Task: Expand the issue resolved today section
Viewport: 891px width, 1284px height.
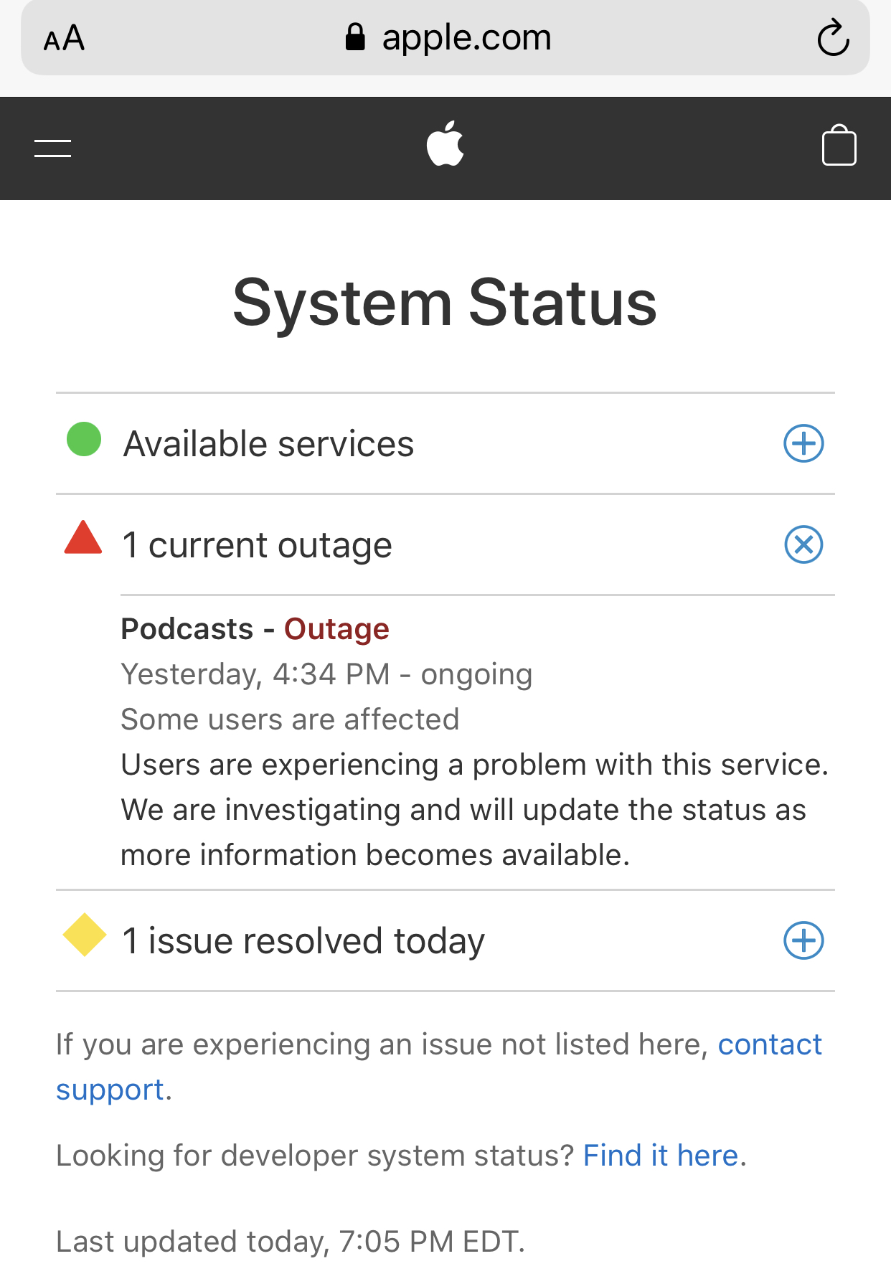Action: point(803,940)
